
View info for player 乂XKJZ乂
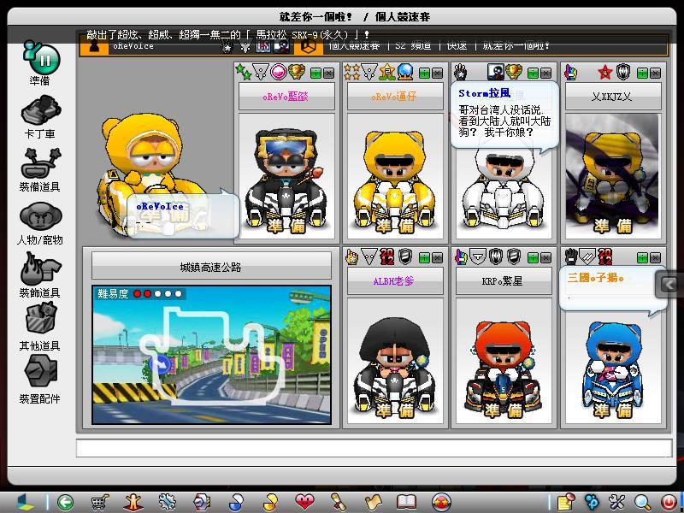[x=643, y=73]
